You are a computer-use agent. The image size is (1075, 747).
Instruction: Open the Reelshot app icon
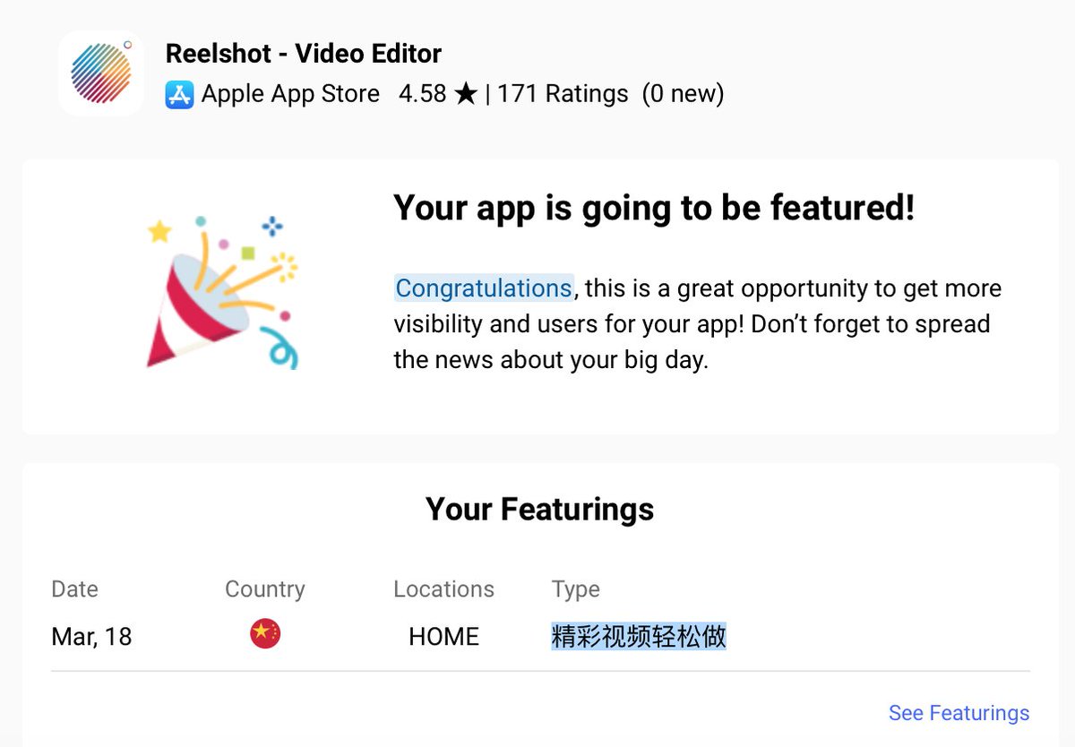101,73
